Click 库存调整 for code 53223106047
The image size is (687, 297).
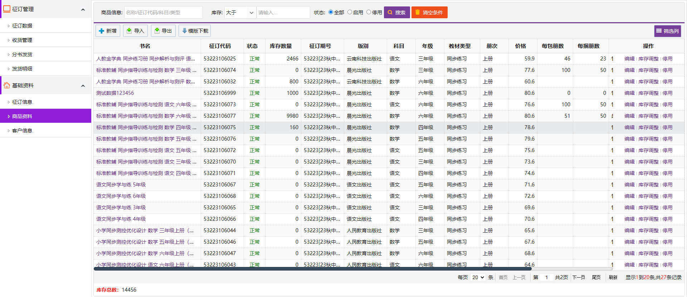pos(648,253)
